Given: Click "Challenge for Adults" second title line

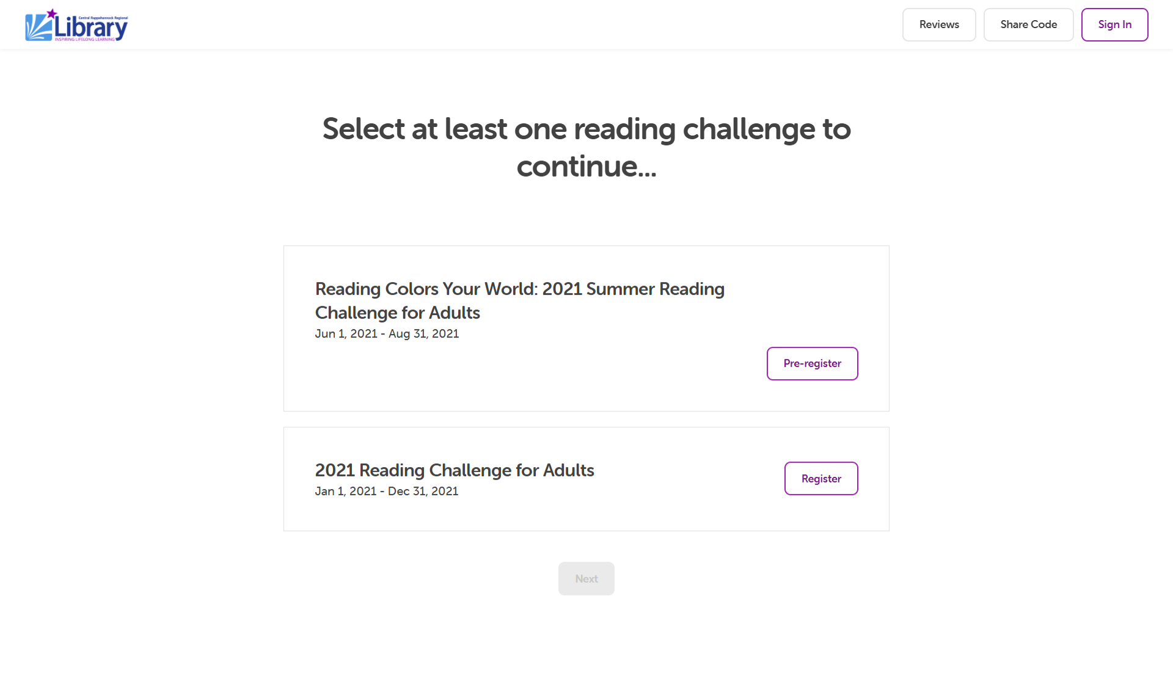Looking at the screenshot, I should point(397,313).
